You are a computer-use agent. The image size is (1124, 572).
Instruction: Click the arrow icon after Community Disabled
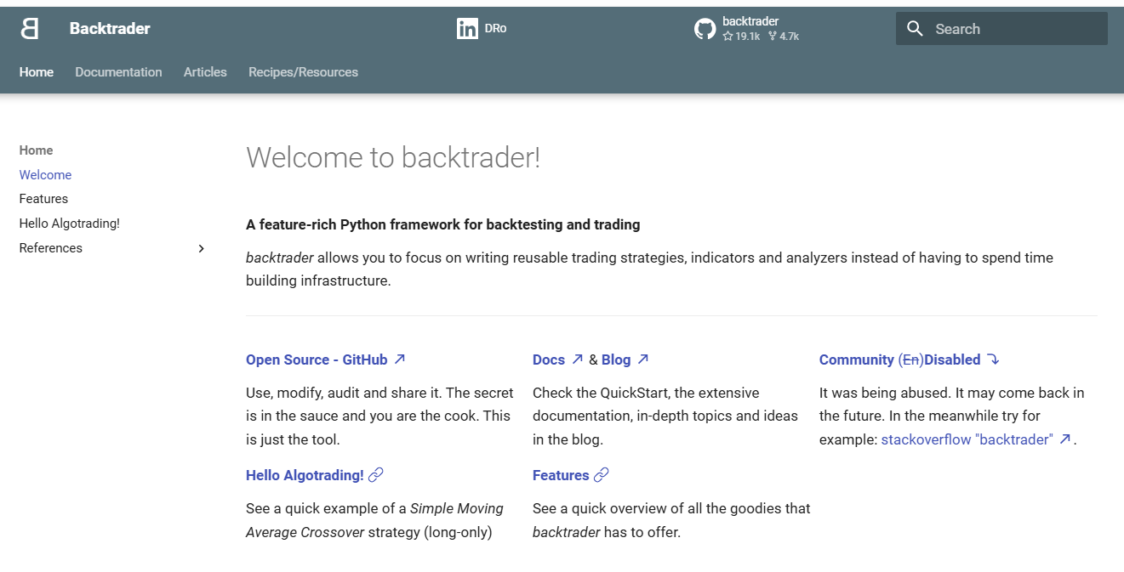993,360
